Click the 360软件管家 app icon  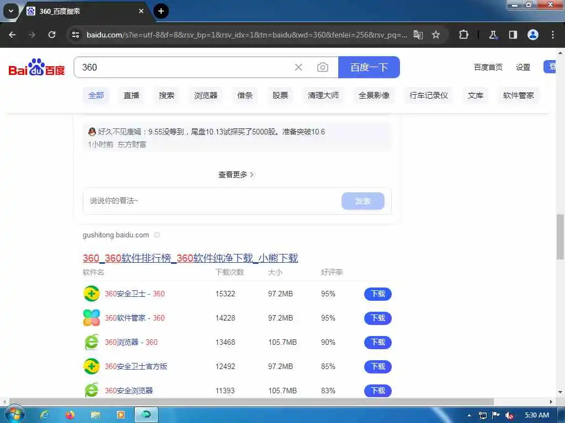tap(92, 318)
